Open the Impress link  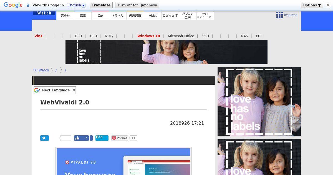point(291,15)
